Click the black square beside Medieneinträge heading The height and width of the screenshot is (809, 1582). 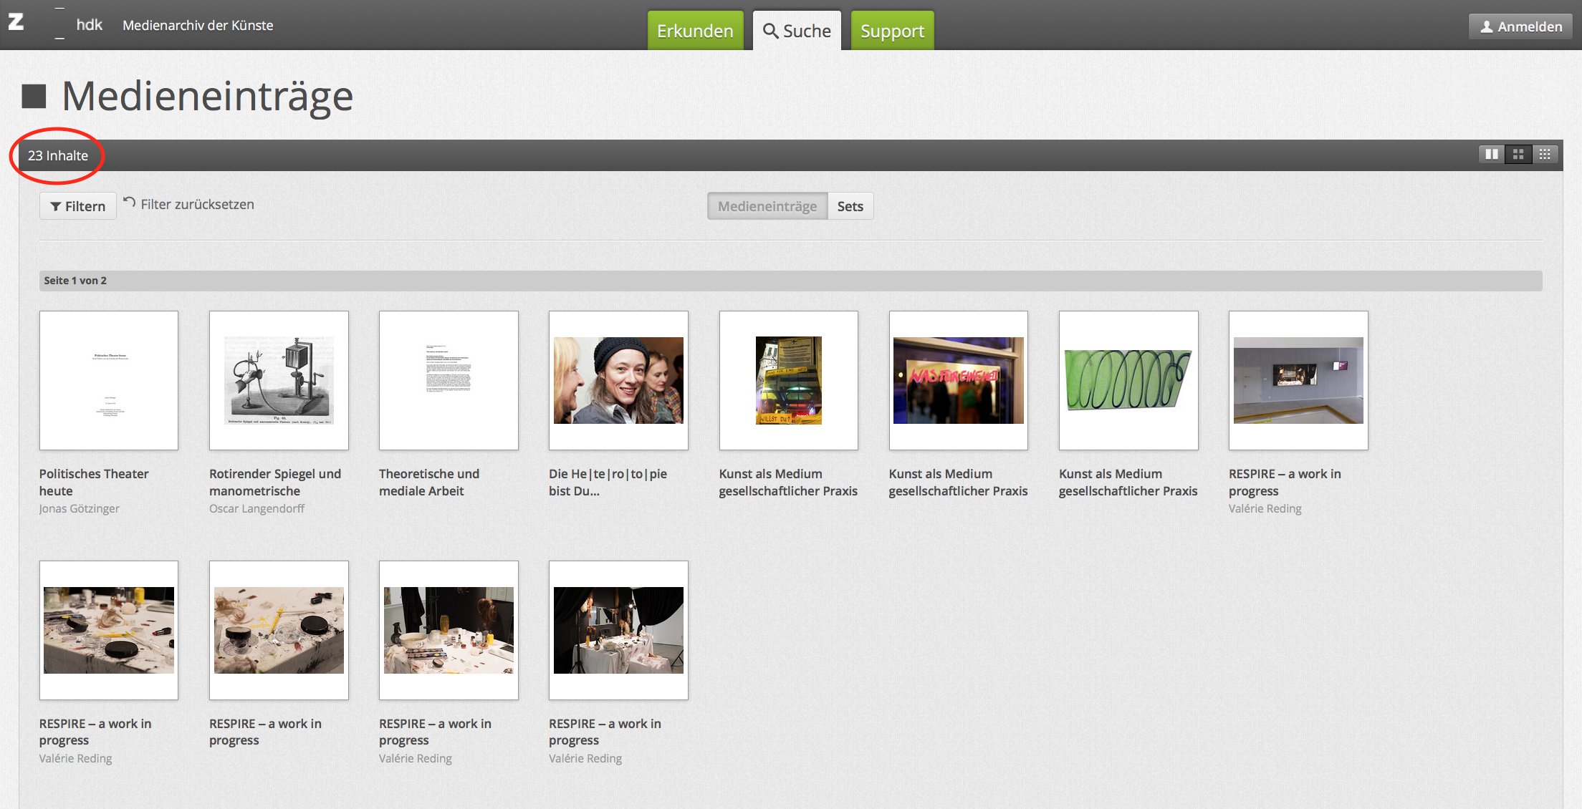click(x=34, y=96)
